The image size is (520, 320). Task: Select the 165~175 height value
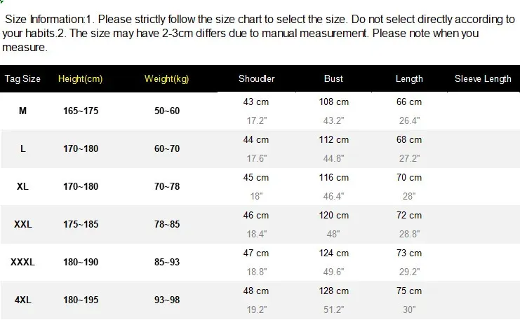click(x=81, y=111)
